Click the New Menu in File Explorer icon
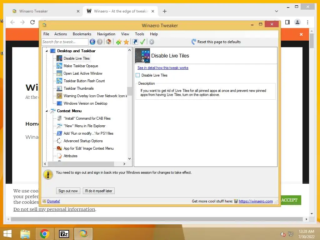 pyautogui.click(x=59, y=126)
